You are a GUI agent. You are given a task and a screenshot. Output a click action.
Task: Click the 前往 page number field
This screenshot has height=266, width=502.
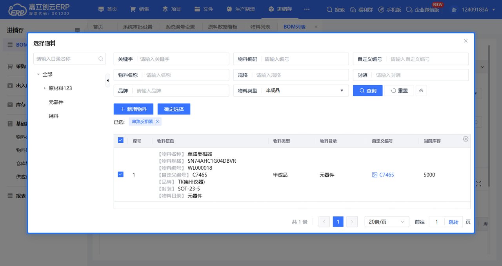click(437, 222)
